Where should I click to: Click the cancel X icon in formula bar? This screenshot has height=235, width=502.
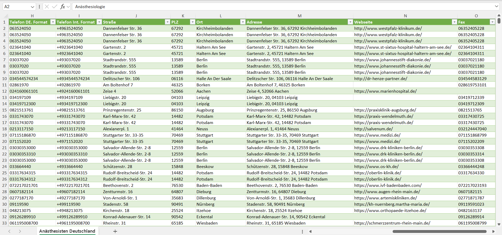47,7
